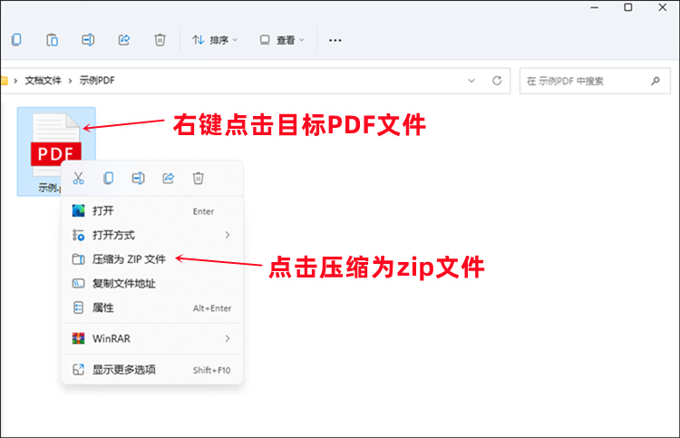Click the 文档文件 breadcrumb

coord(43,80)
